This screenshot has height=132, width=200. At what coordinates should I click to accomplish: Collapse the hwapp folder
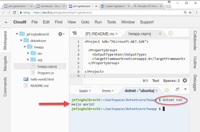point(25,47)
